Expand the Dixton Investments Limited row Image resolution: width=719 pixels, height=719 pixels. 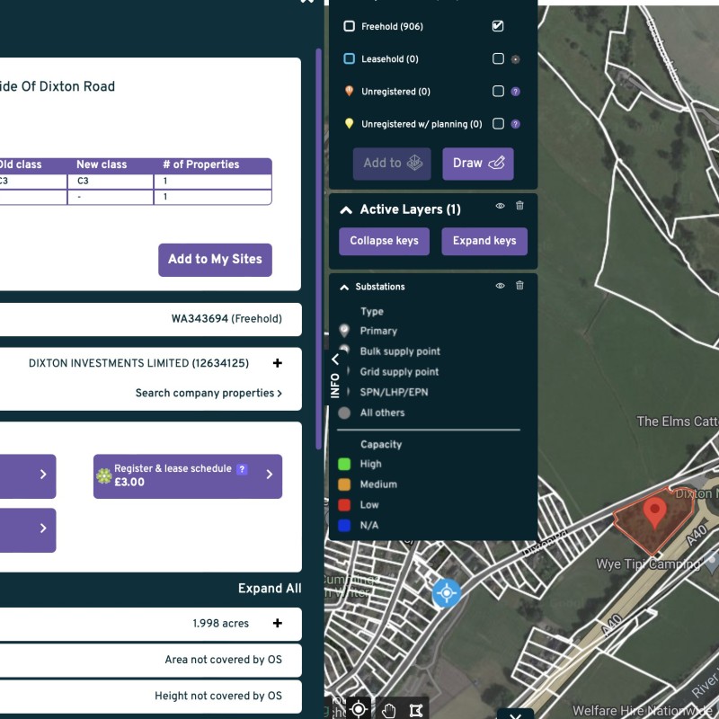click(x=277, y=363)
